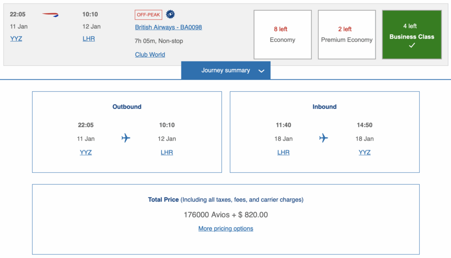Viewport: 451px width, 258px height.
Task: Click the airplane icon in the Inbound card
Action: pos(323,138)
